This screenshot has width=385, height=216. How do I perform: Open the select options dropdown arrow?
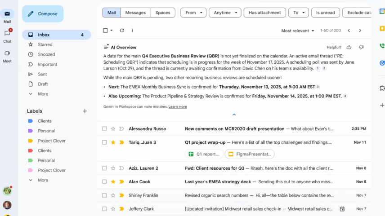112,31
